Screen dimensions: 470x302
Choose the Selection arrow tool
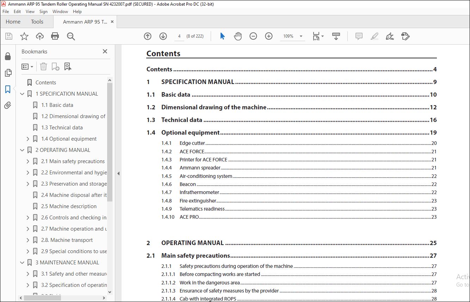[x=222, y=36]
